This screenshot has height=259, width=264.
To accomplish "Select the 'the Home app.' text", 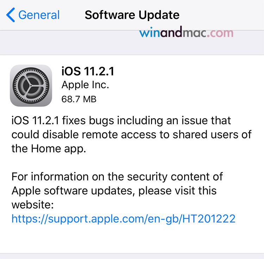I will [x=49, y=149].
